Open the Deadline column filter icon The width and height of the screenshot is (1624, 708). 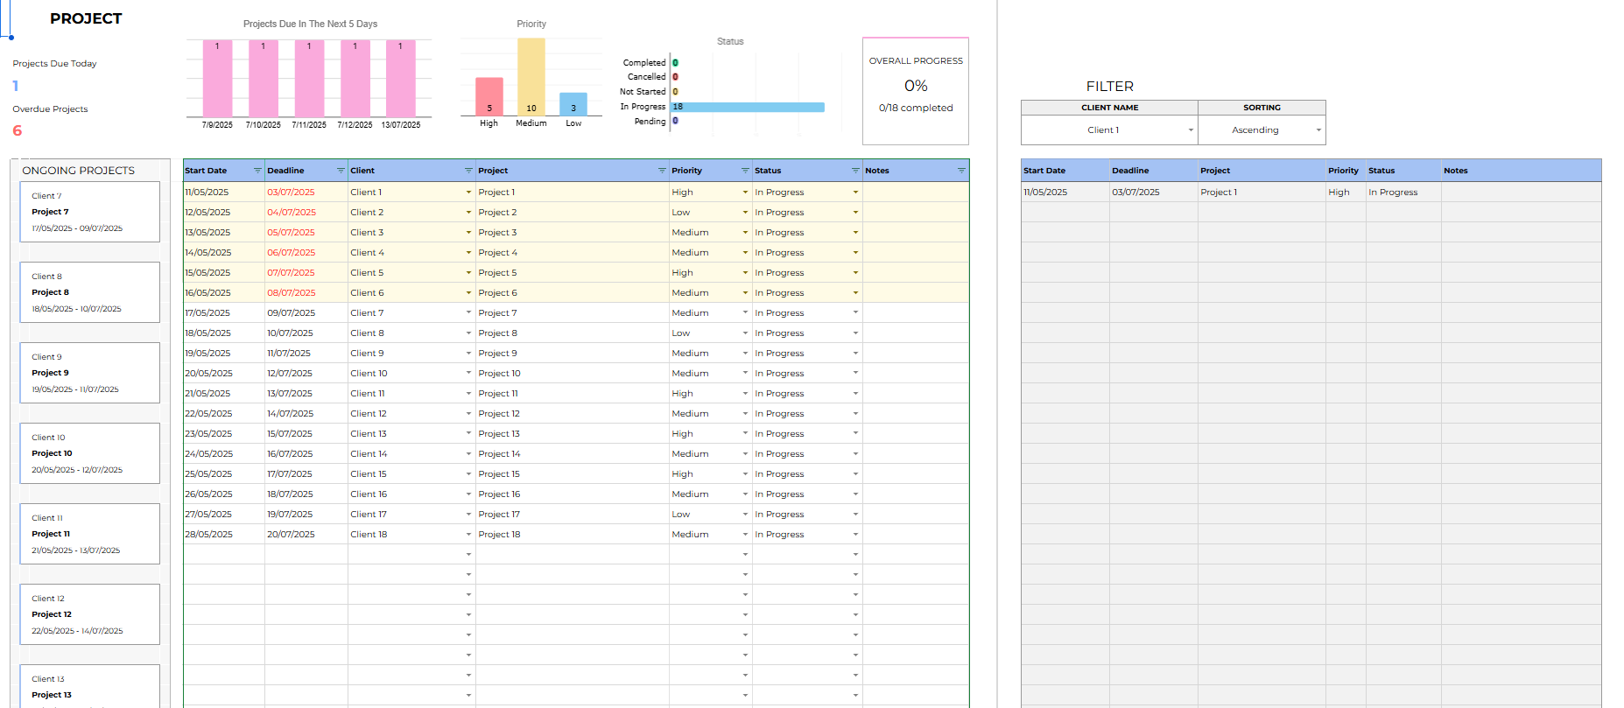click(341, 171)
